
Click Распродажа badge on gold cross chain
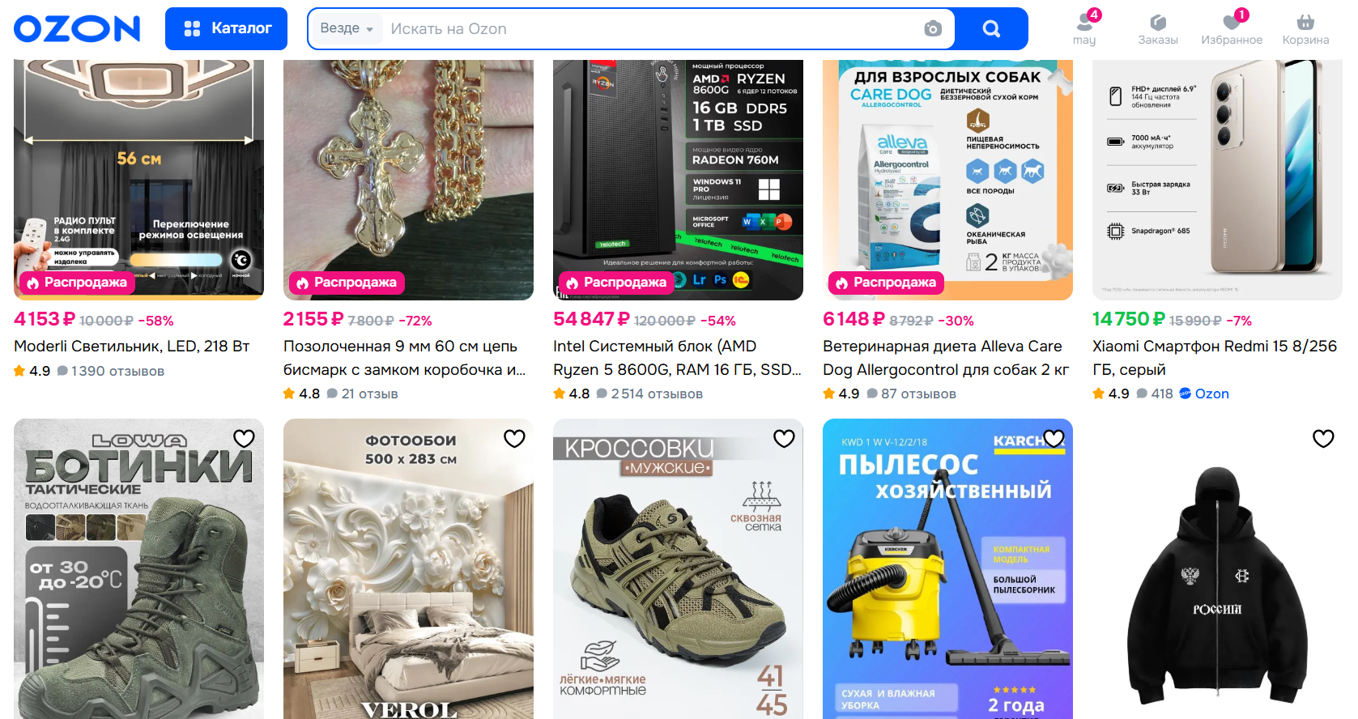[x=347, y=283]
